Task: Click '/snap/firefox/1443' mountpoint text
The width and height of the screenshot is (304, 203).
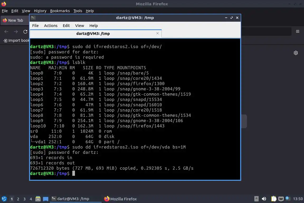Action: pyautogui.click(x=141, y=126)
